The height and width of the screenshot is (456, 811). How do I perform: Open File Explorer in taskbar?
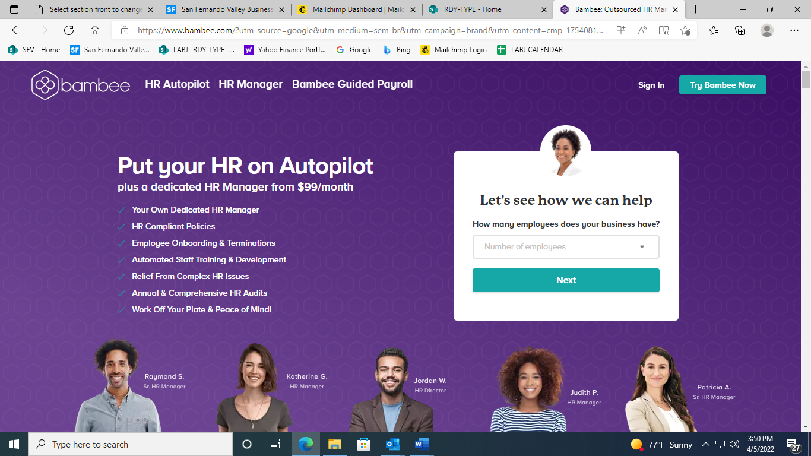(x=335, y=444)
